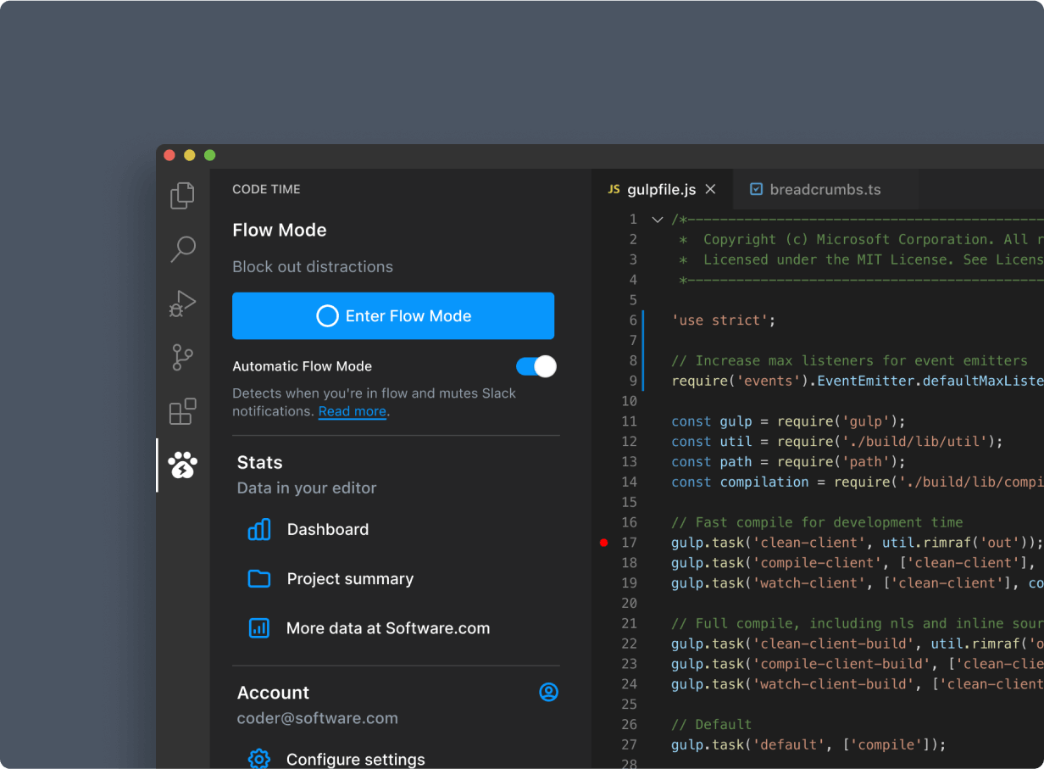This screenshot has height=769, width=1044.
Task: Disable Automatic Flow Mode
Action: point(535,366)
